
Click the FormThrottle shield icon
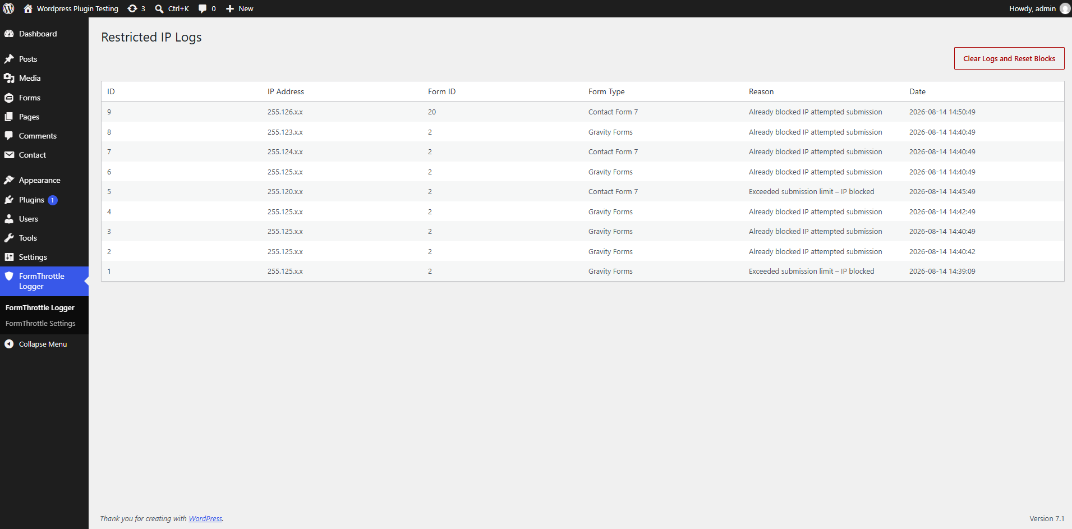point(9,276)
